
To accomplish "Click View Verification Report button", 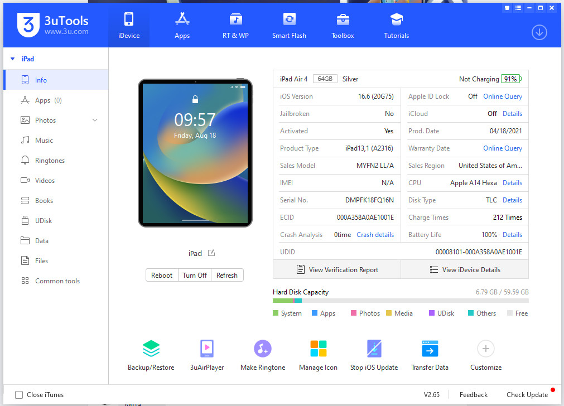I will [337, 270].
